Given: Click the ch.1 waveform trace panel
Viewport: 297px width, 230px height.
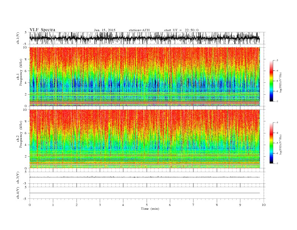Looking at the screenshot, I should (147, 38).
